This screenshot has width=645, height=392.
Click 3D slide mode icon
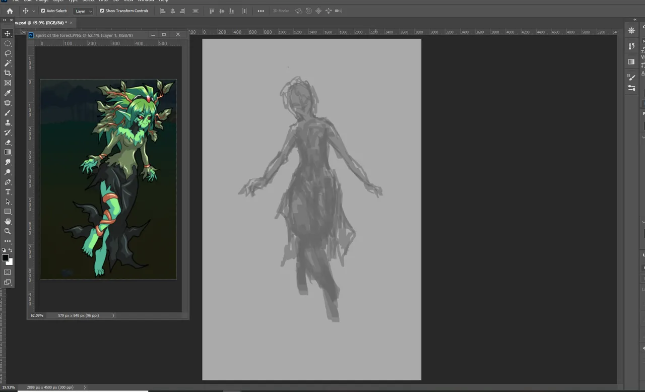click(x=329, y=11)
